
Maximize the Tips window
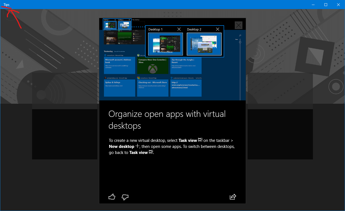click(x=326, y=5)
